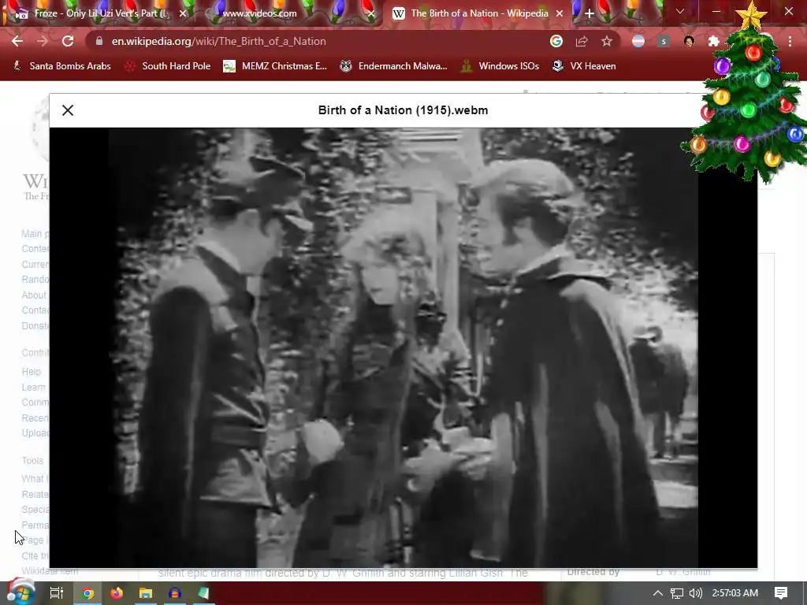Open the volume control in the tray
The width and height of the screenshot is (807, 605).
(695, 593)
